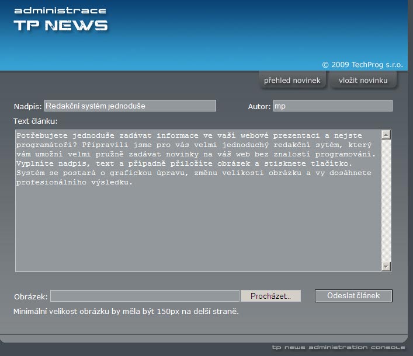Click the Nadpis: label
The height and width of the screenshot is (356, 413).
tap(27, 106)
